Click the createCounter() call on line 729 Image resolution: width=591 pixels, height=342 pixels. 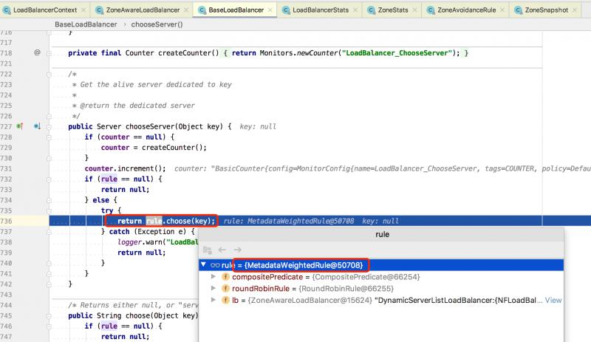click(173, 148)
